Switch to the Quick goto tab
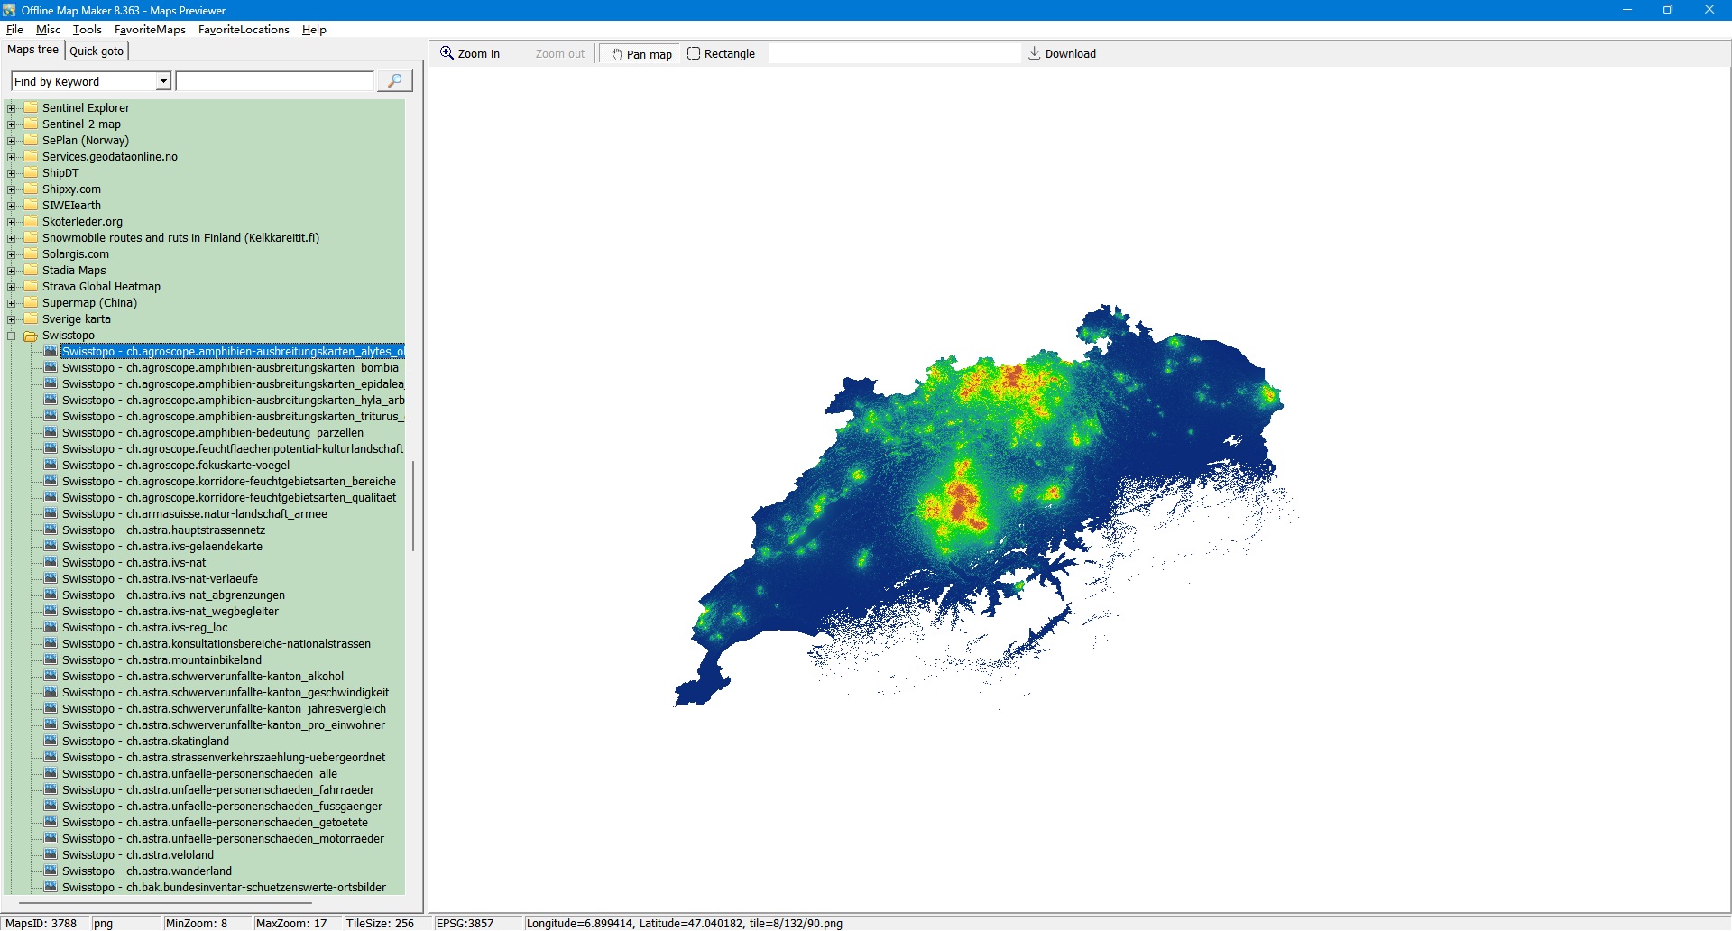Viewport: 1732px width, 931px height. 97,51
